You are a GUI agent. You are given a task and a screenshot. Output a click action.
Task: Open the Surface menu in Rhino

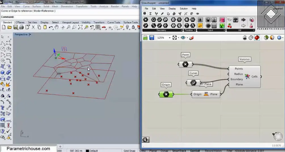click(x=36, y=6)
